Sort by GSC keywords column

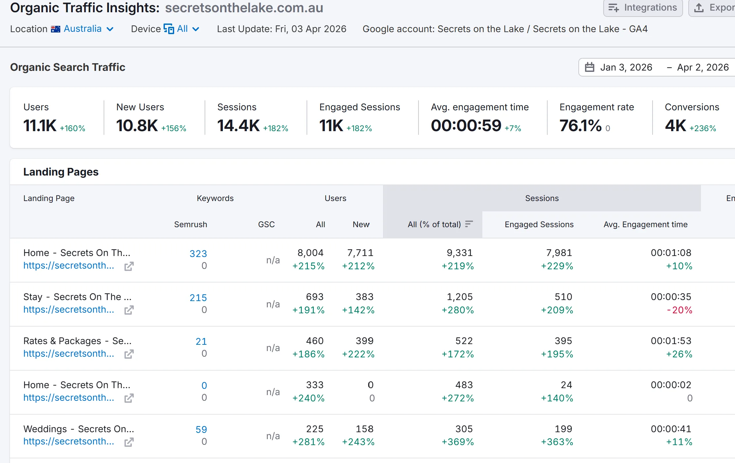(x=267, y=225)
